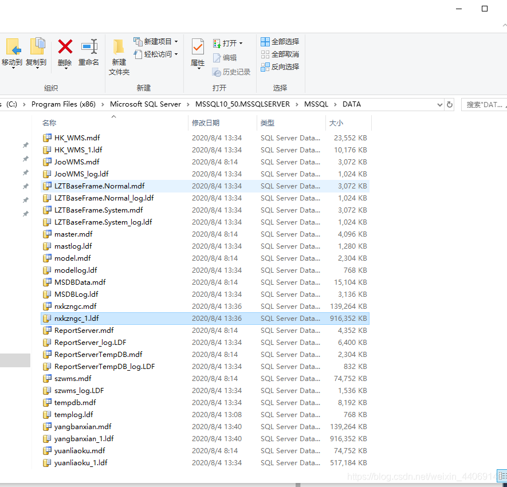
Task: Select the HK_WMS.mdf file icon
Action: click(47, 138)
